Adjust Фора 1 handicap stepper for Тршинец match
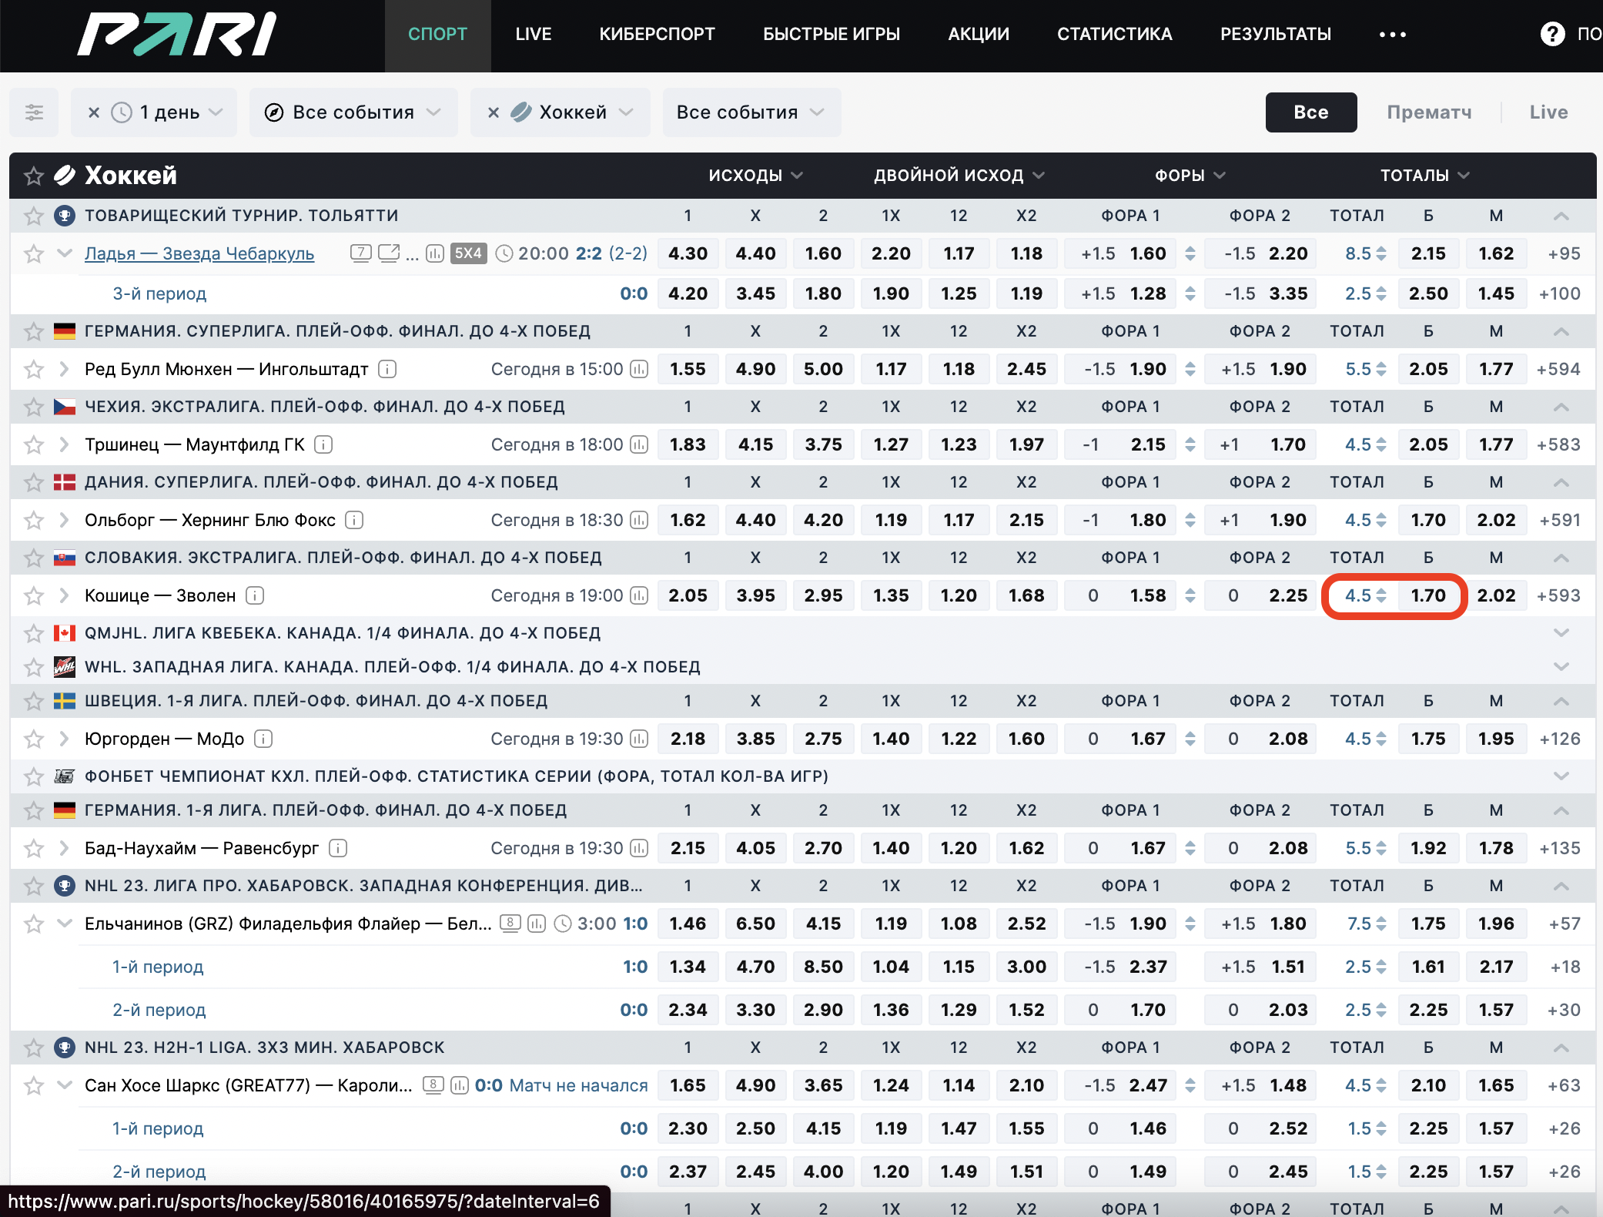Viewport: 1603px width, 1217px height. coord(1190,444)
